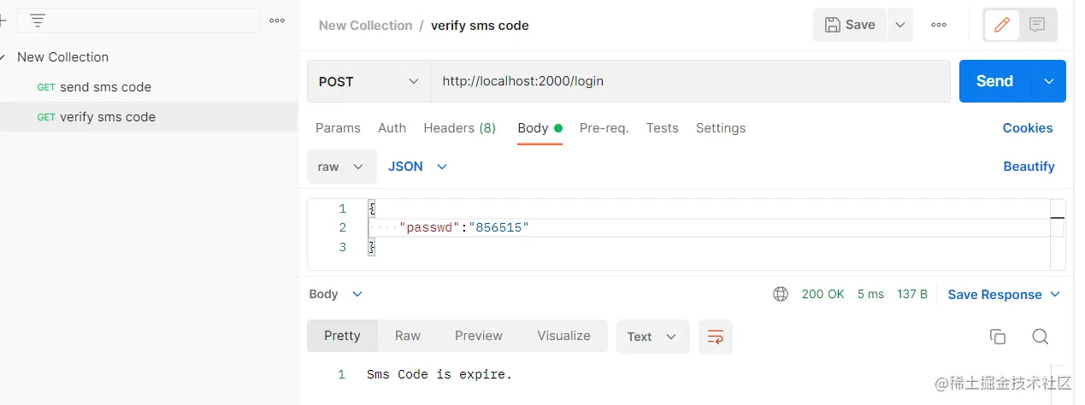1085x405 pixels.
Task: Open the Pre-req. tab
Action: tap(604, 128)
